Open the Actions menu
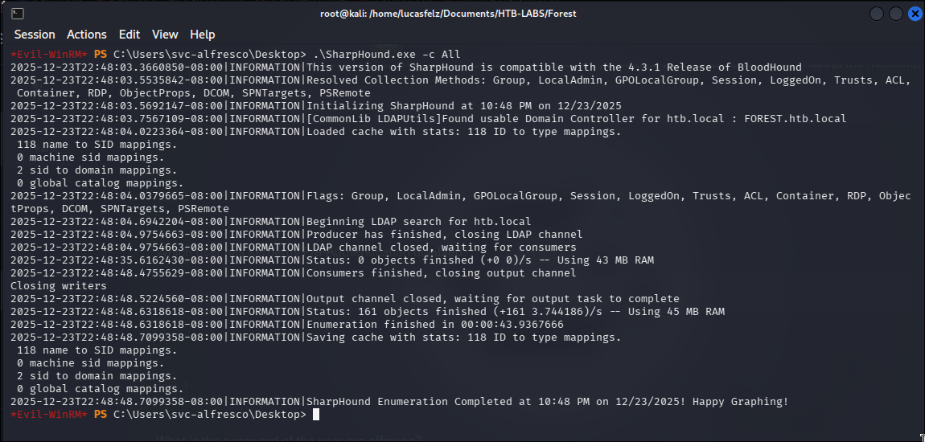Image resolution: width=925 pixels, height=442 pixels. (87, 35)
